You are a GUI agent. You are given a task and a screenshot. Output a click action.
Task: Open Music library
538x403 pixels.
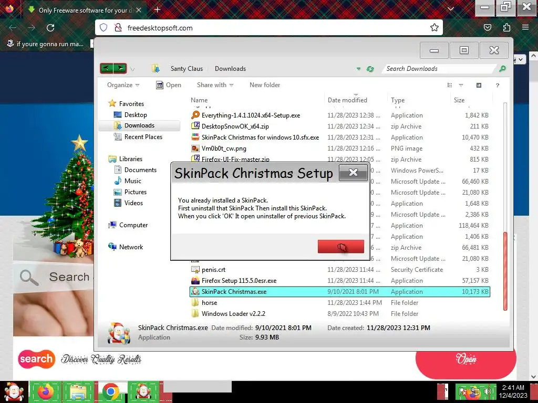128,181
